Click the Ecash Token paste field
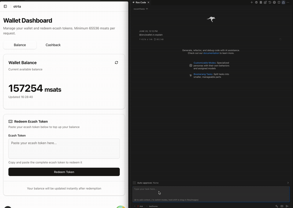This screenshot has width=293, height=208. click(64, 149)
